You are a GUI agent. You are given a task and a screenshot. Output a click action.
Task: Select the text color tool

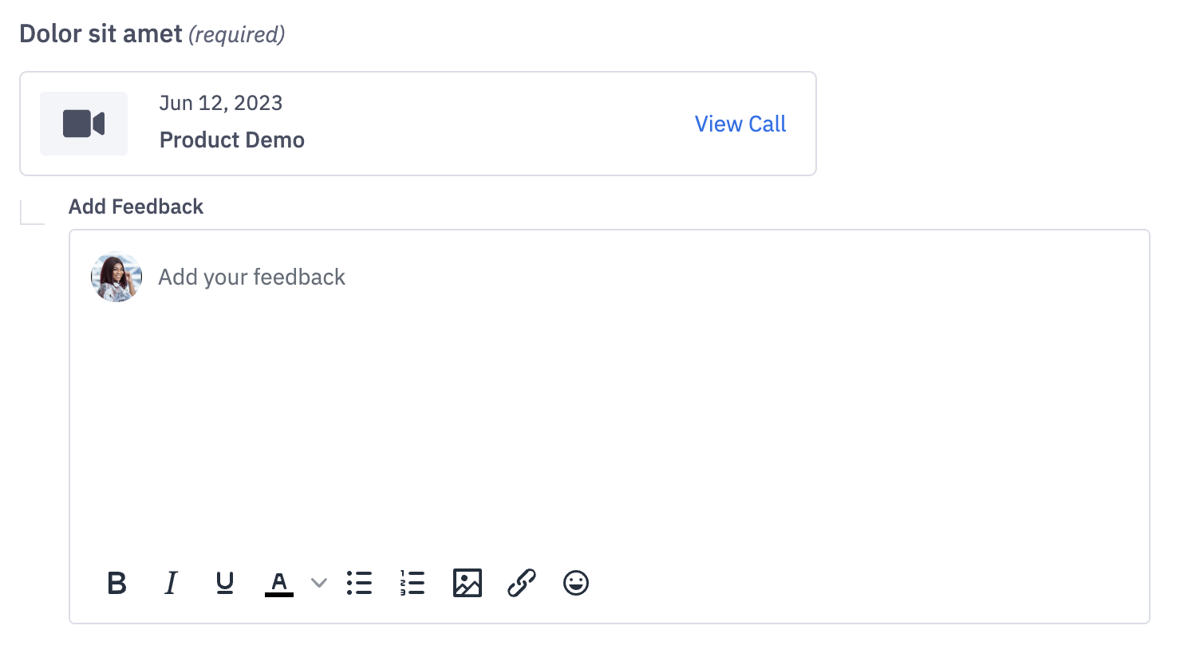click(279, 583)
